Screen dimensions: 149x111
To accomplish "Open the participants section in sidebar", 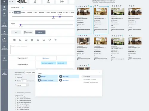I will [4, 59].
